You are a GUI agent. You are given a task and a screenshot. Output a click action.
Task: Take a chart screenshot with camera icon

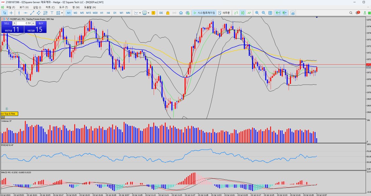coord(293,13)
